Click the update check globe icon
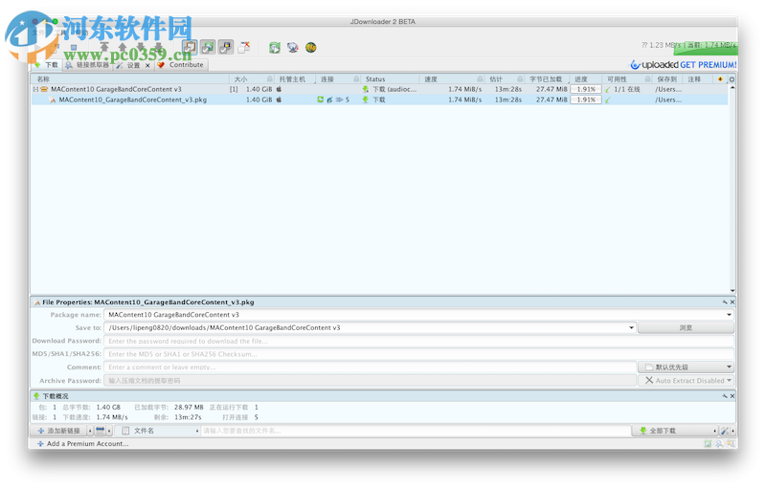766x489 pixels. coord(292,47)
